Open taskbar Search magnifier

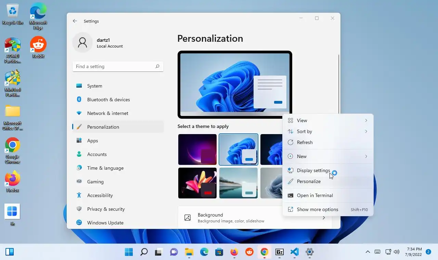click(x=144, y=252)
